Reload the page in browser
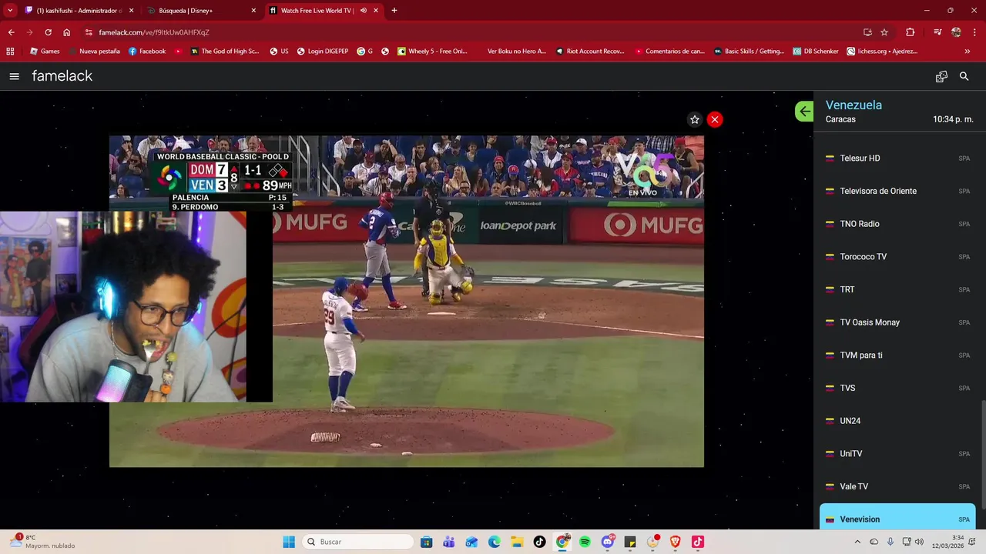 48,32
